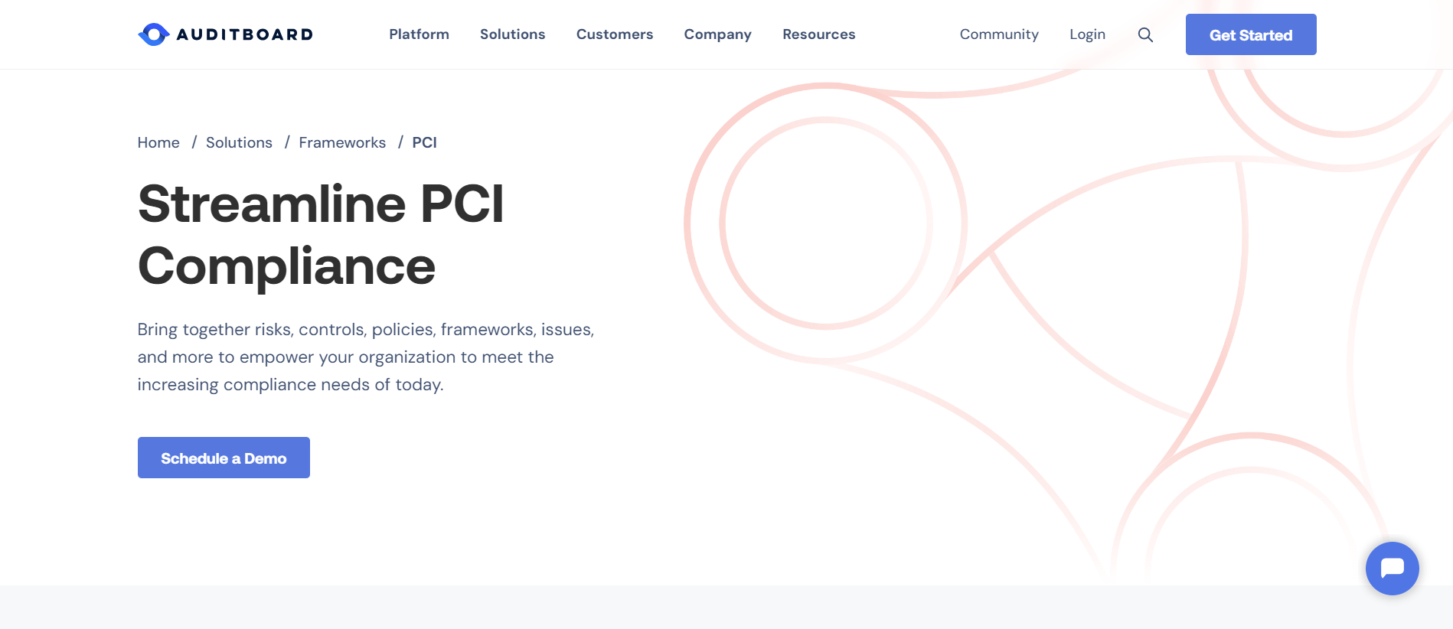Click the Get Started button
Screen dimensions: 1453x629
(1251, 34)
